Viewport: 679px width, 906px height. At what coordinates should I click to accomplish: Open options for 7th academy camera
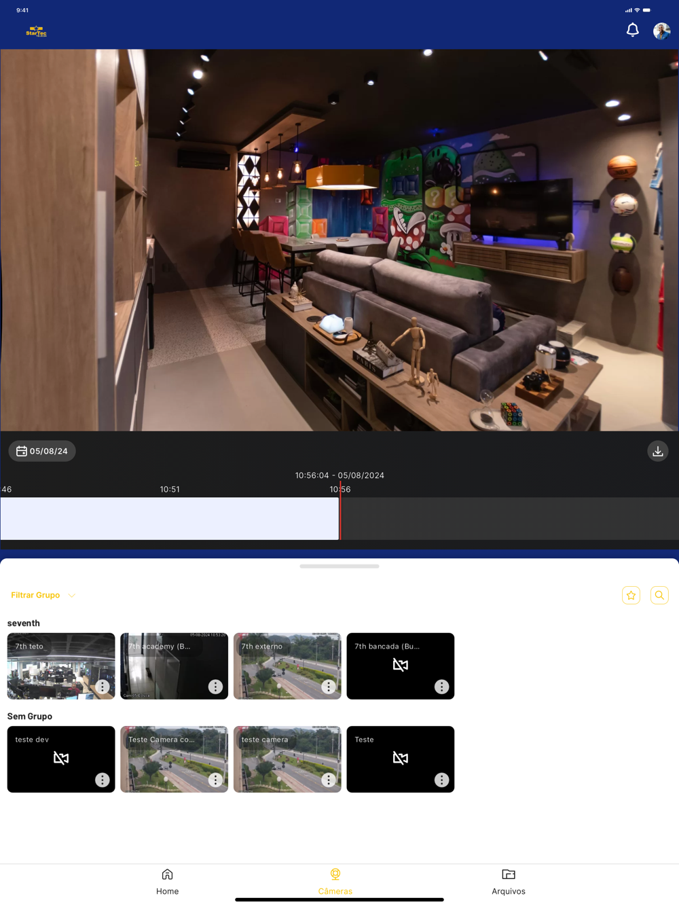pos(215,687)
